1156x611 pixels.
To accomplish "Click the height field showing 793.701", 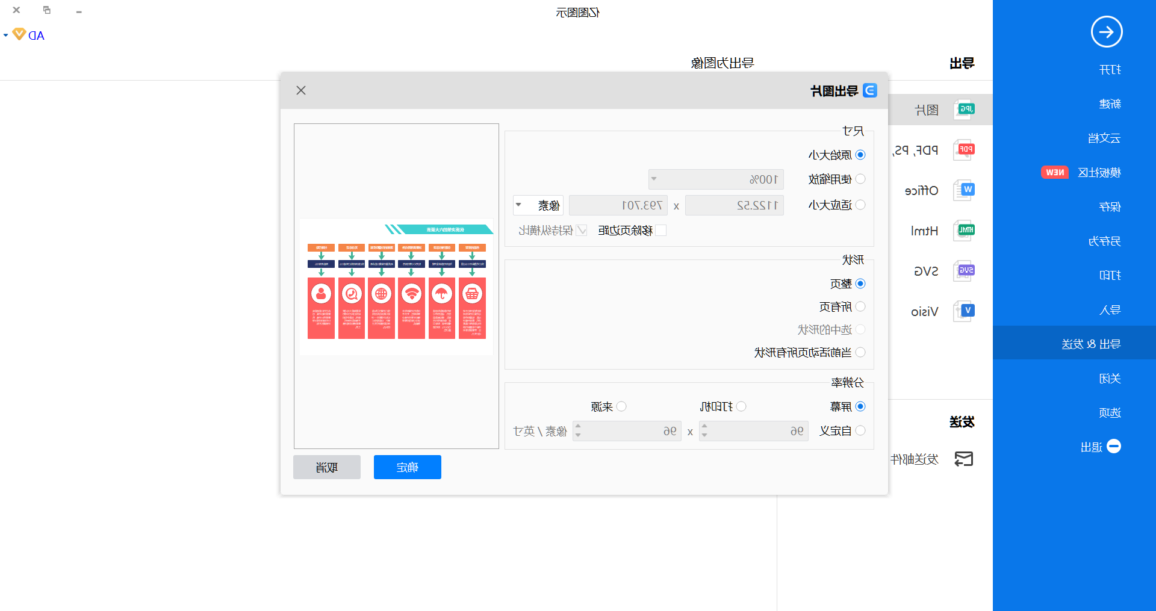I will click(x=618, y=205).
